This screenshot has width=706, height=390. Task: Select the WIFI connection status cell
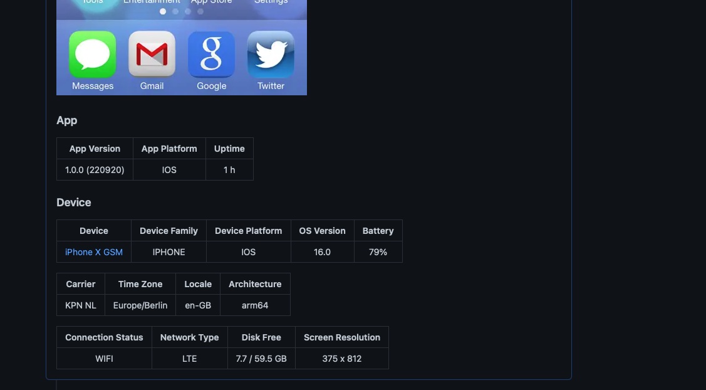(x=104, y=359)
